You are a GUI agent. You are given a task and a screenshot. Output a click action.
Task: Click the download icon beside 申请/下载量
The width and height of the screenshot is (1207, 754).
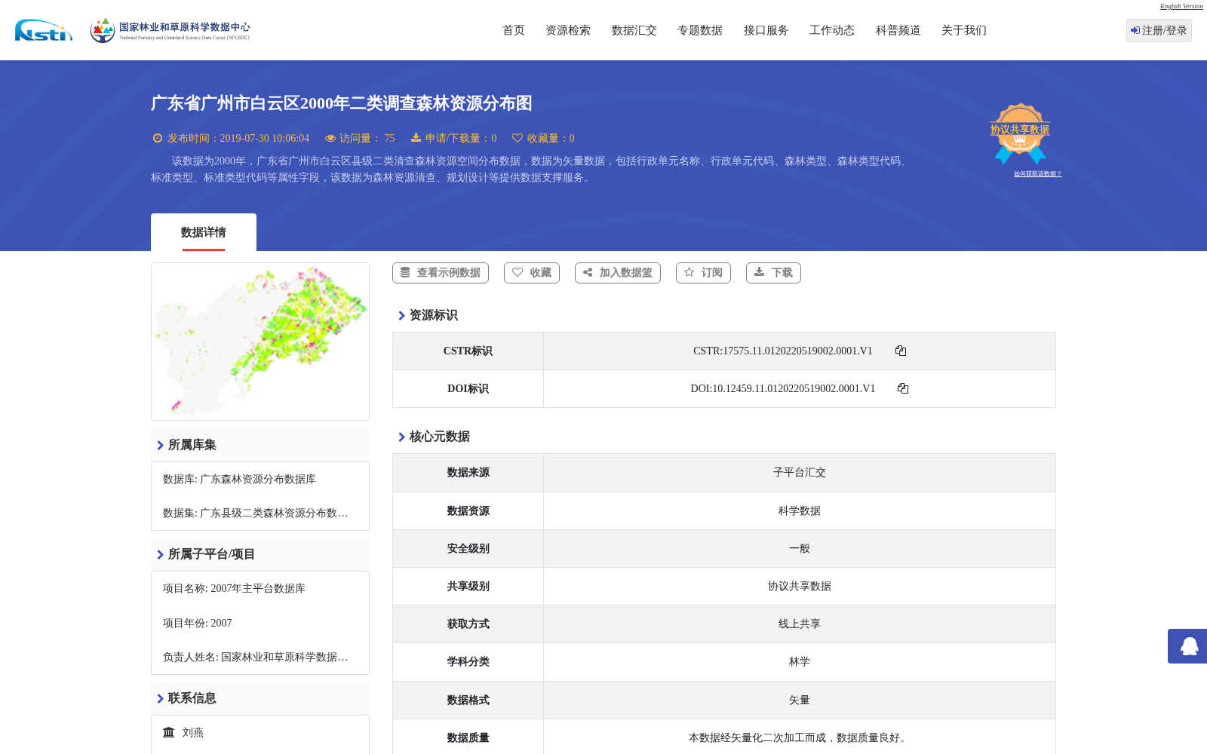pyautogui.click(x=416, y=138)
